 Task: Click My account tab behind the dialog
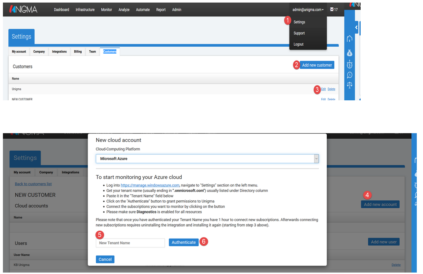point(22,172)
